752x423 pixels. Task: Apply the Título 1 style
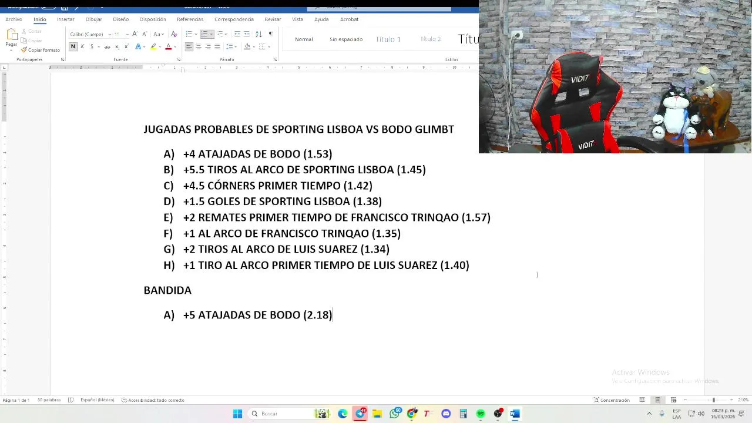[388, 39]
